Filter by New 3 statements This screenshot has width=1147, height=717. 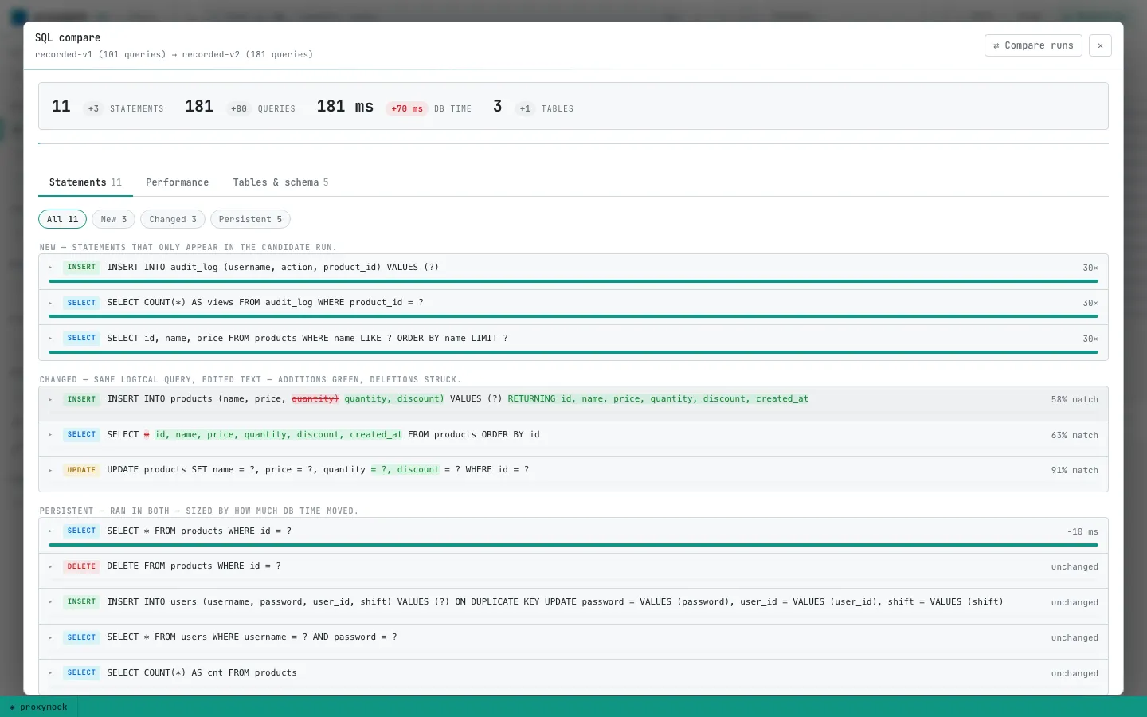click(x=114, y=219)
